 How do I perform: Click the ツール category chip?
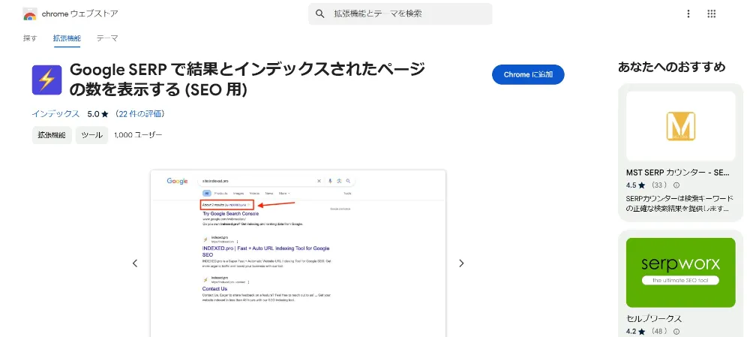click(x=91, y=135)
